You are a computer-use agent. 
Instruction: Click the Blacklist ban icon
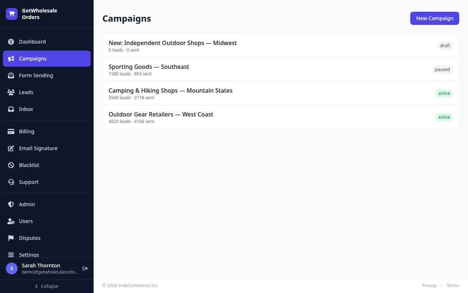11,165
